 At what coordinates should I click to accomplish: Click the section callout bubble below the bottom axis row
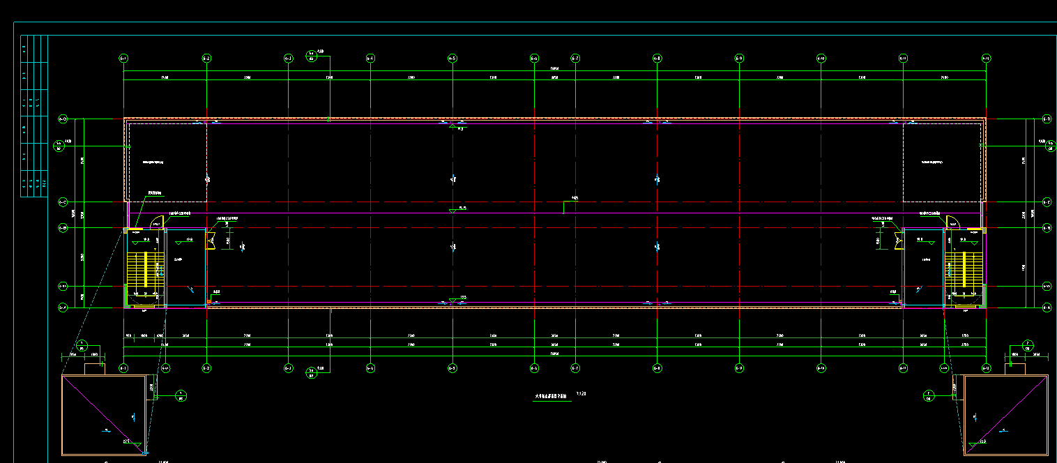pos(312,372)
